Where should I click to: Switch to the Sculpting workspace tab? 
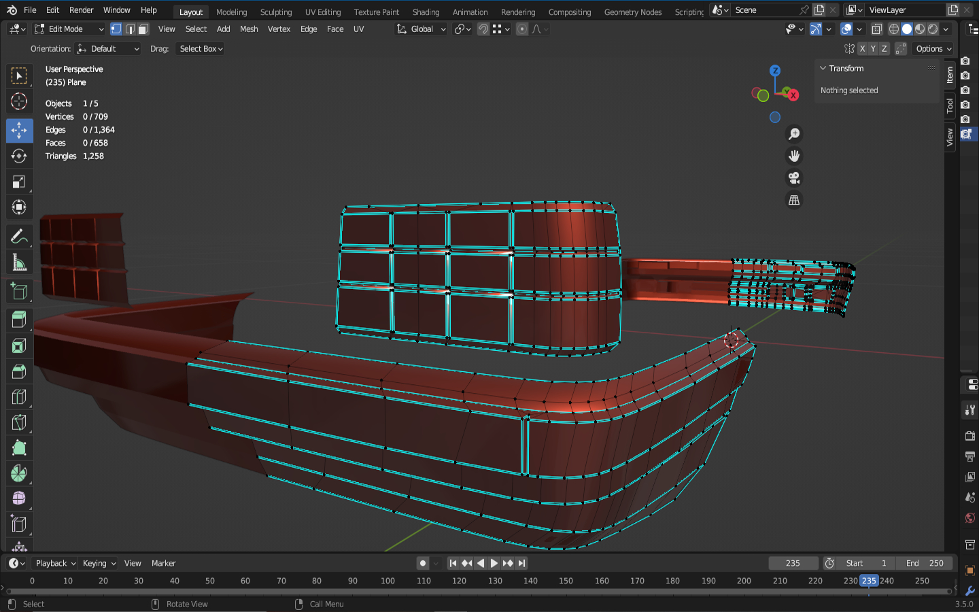click(x=276, y=12)
